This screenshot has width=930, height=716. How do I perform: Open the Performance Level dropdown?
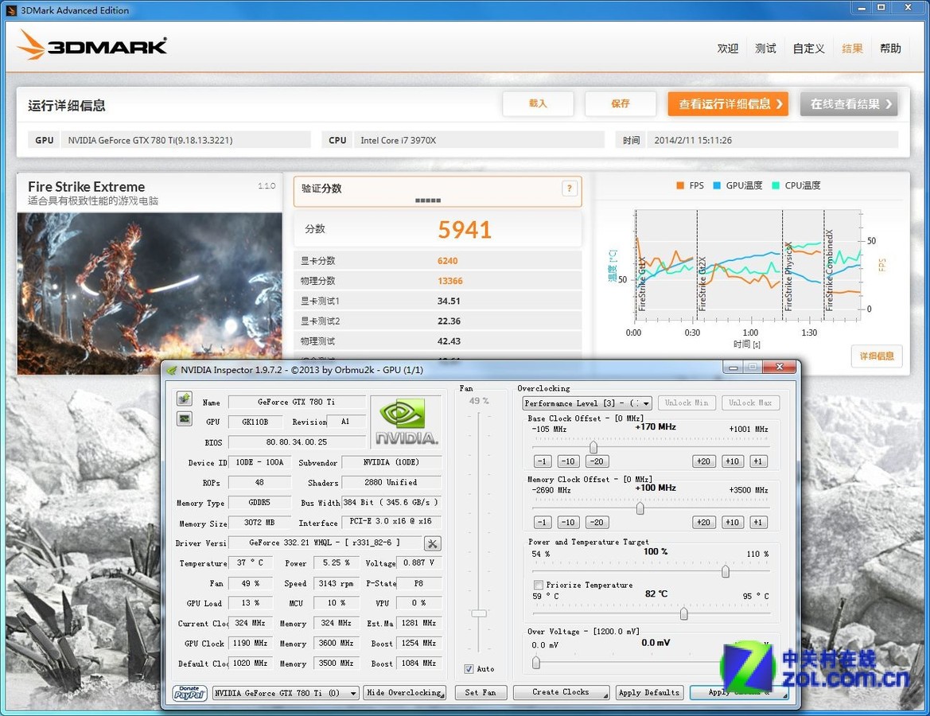(x=587, y=403)
